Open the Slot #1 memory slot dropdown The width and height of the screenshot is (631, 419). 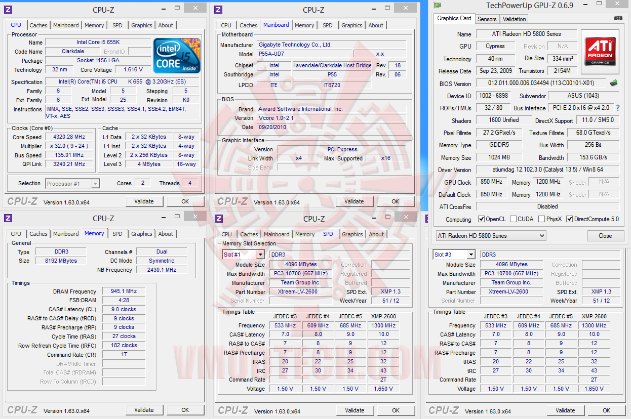[x=244, y=255]
